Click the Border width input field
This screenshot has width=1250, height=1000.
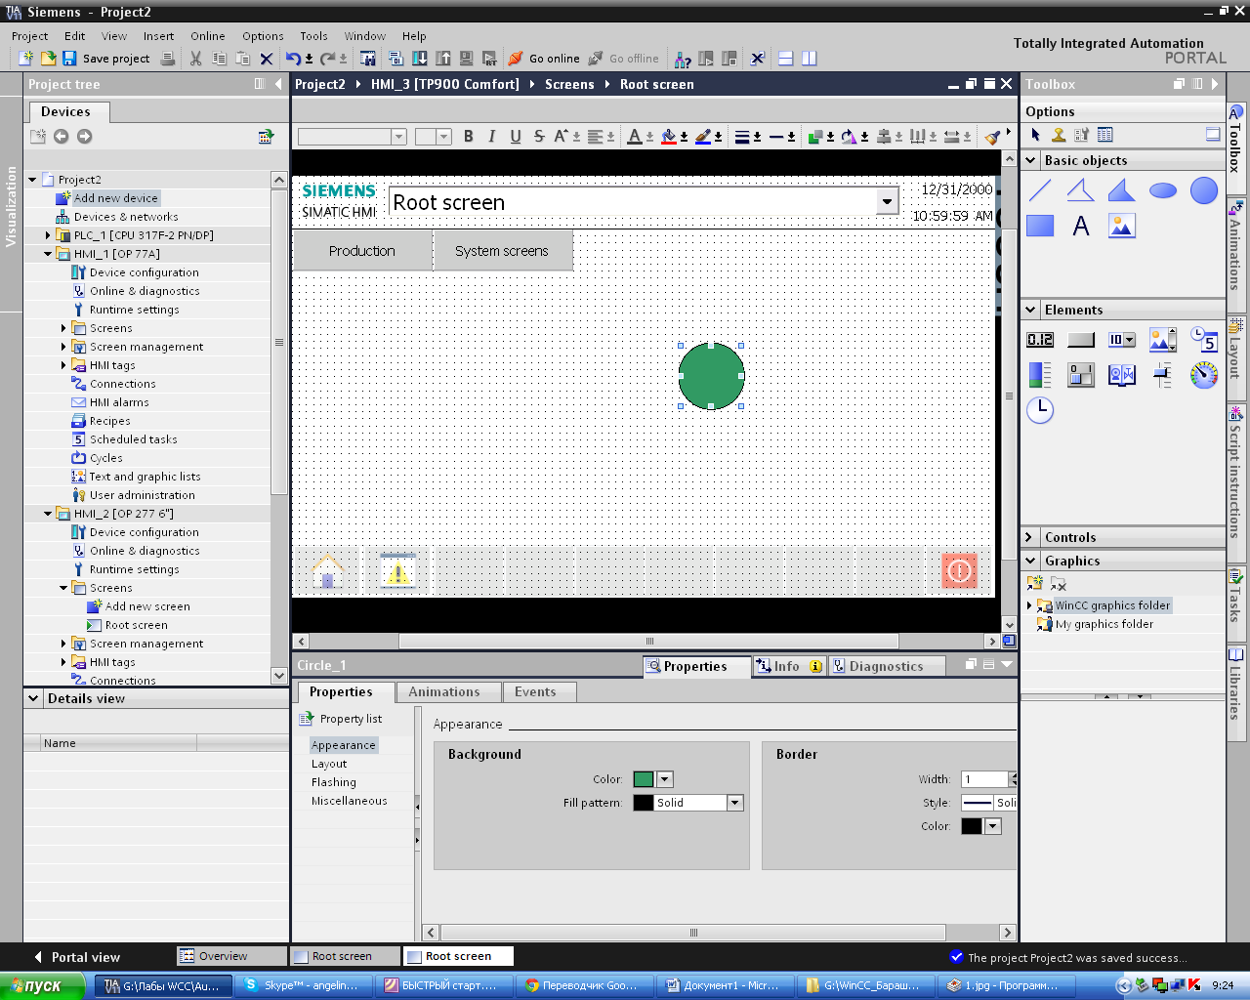[x=984, y=779]
